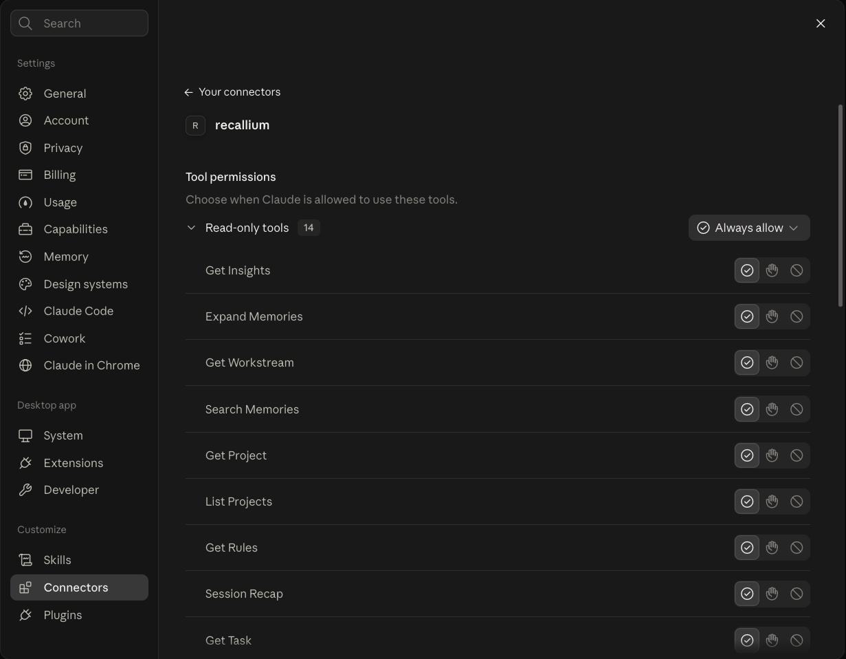The width and height of the screenshot is (846, 659).
Task: Open System settings under Desktop app
Action: (x=79, y=435)
